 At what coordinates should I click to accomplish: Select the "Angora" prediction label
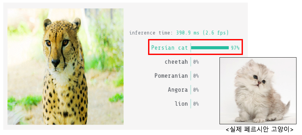(x=178, y=90)
